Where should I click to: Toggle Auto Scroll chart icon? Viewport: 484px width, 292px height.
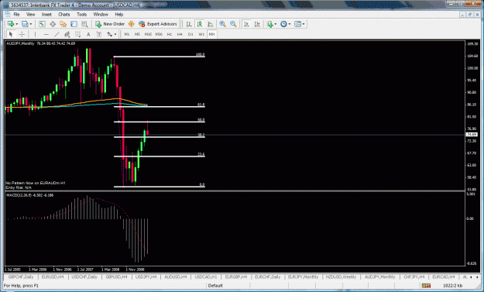[246, 24]
